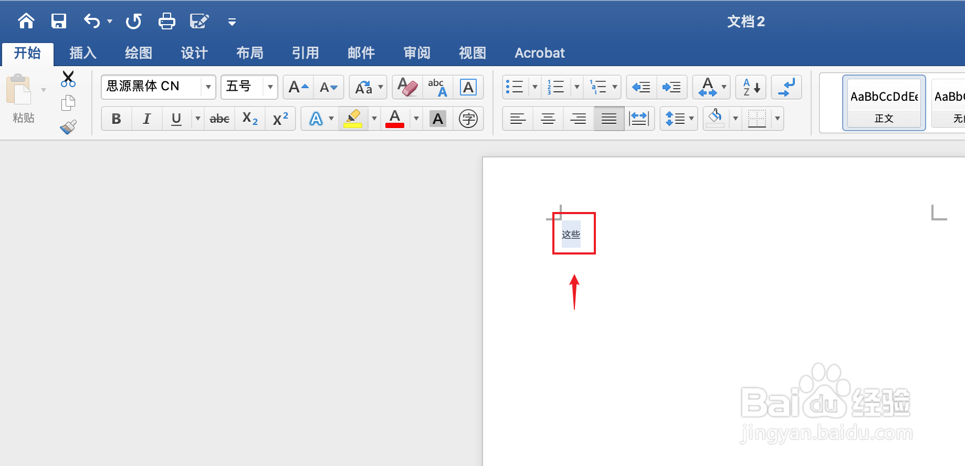Apply bulleted list
Image resolution: width=965 pixels, height=466 pixels.
point(515,87)
